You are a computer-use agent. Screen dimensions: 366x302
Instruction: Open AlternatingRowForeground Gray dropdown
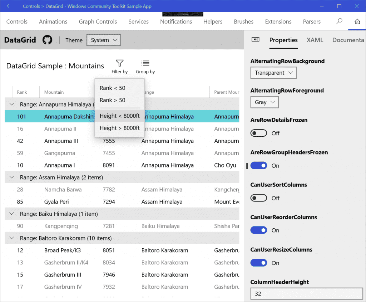(264, 102)
